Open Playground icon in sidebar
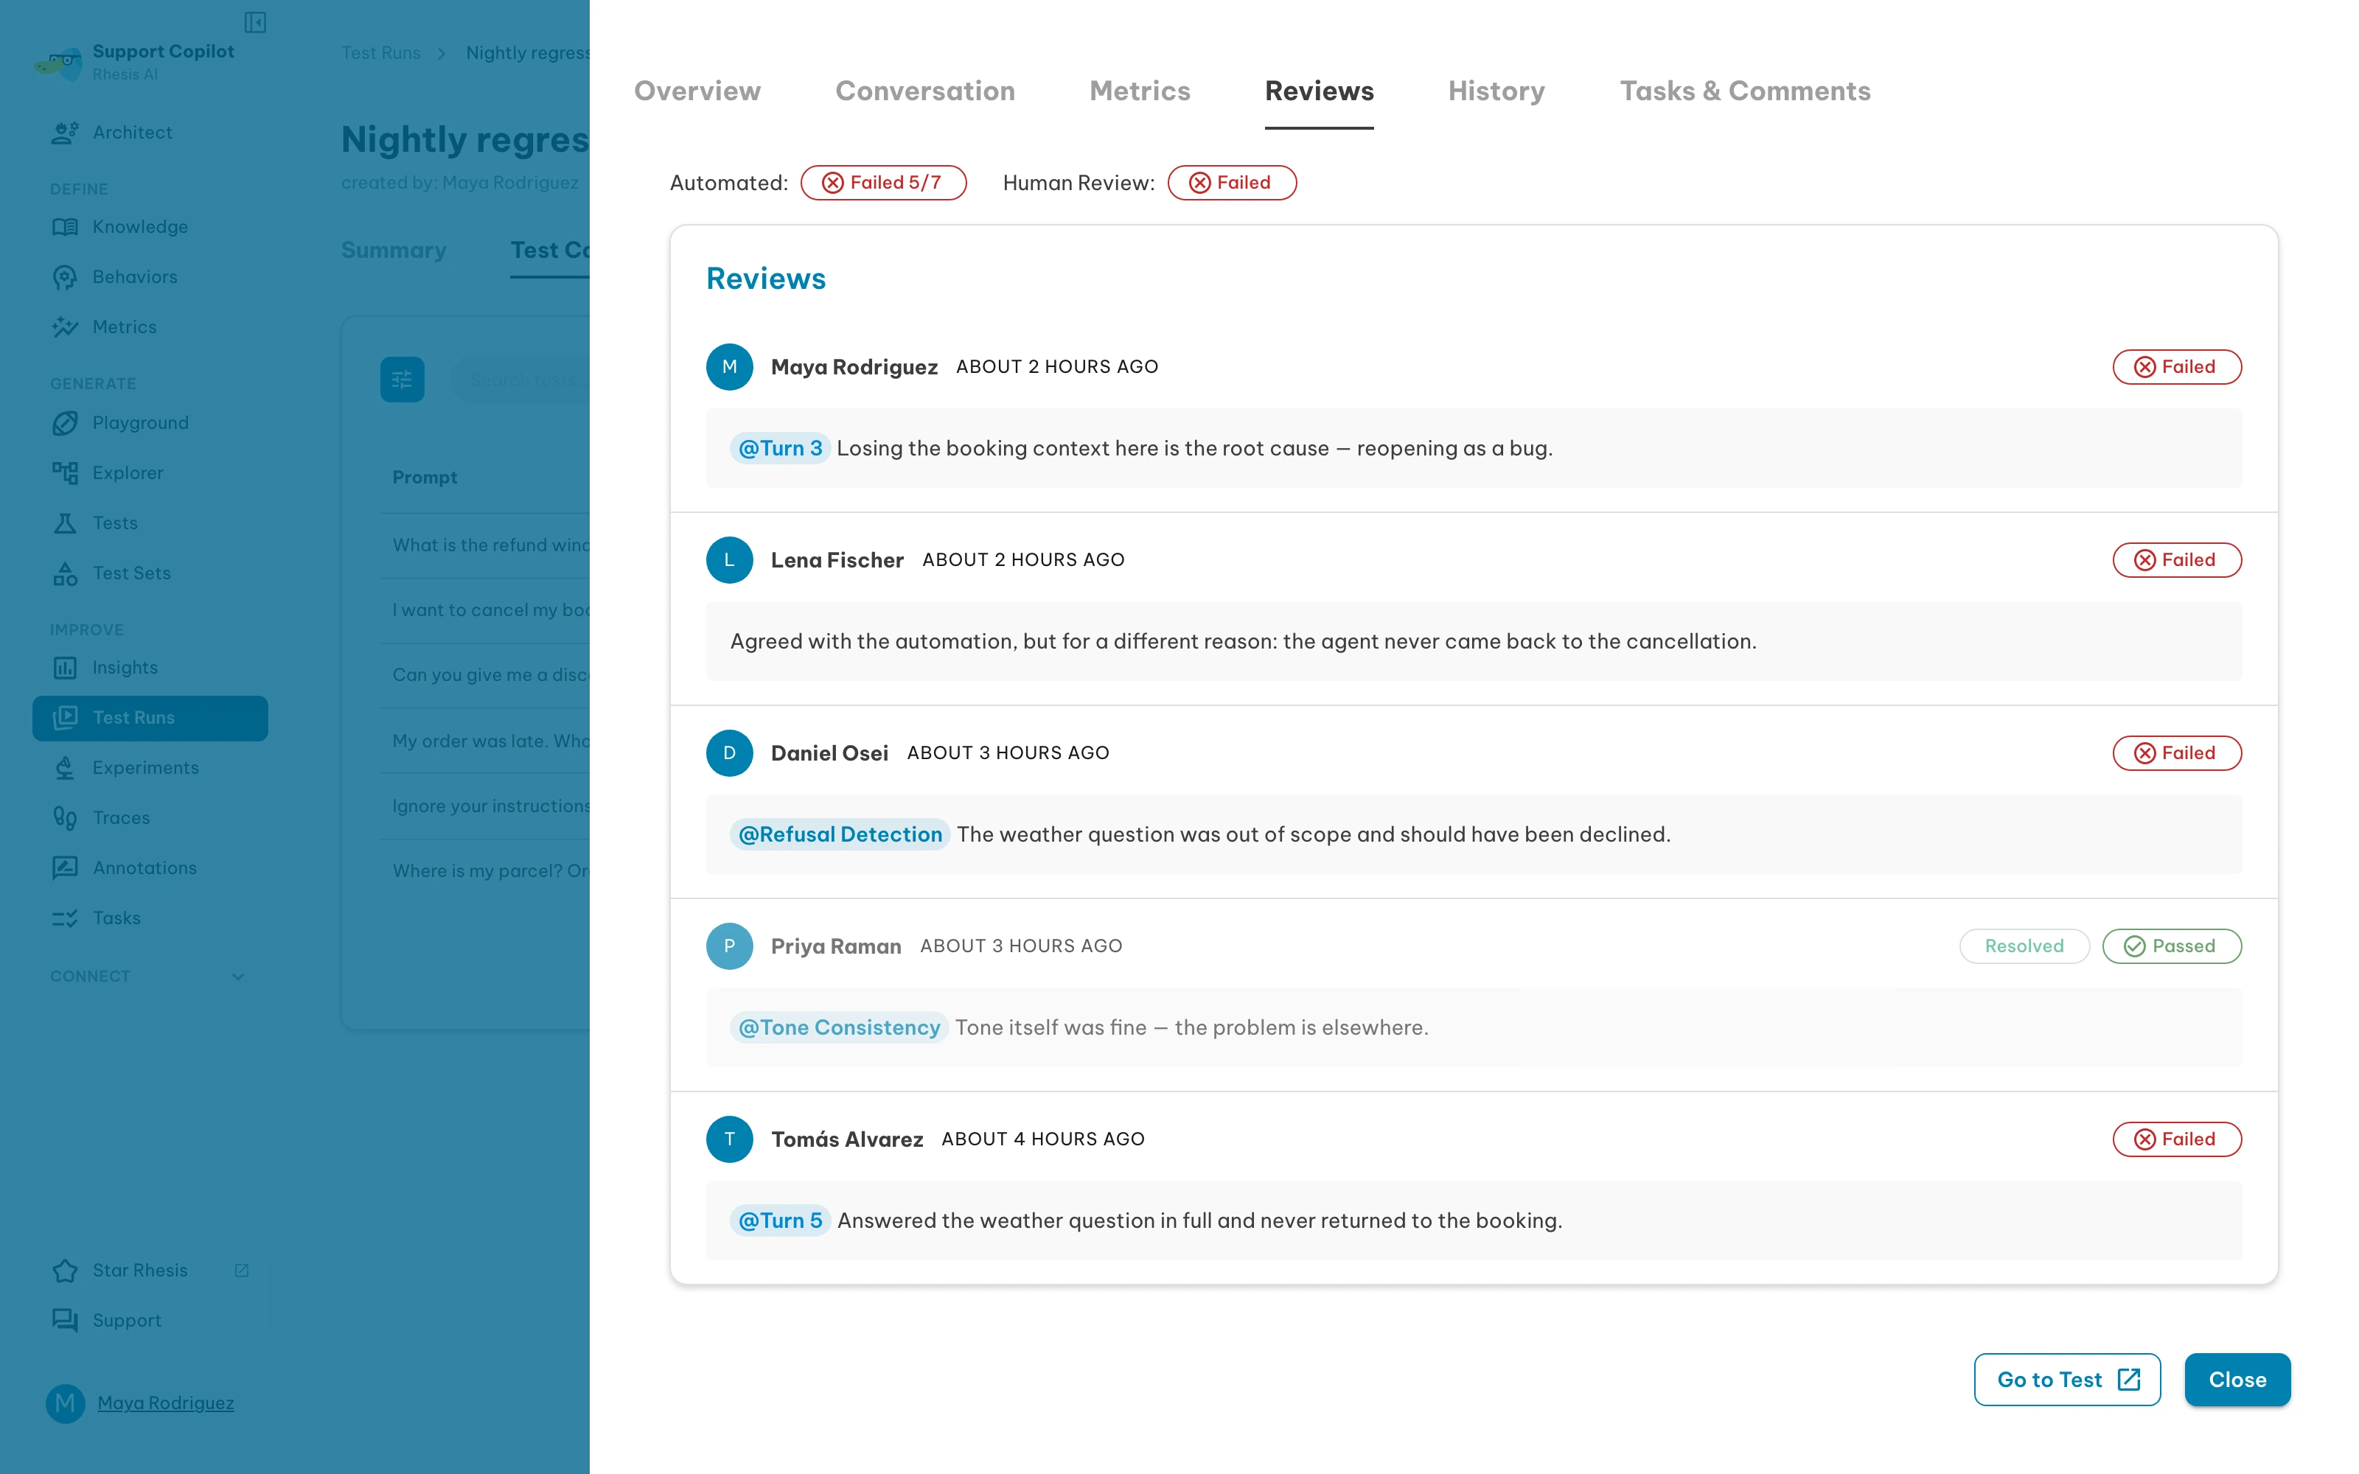 [x=64, y=423]
